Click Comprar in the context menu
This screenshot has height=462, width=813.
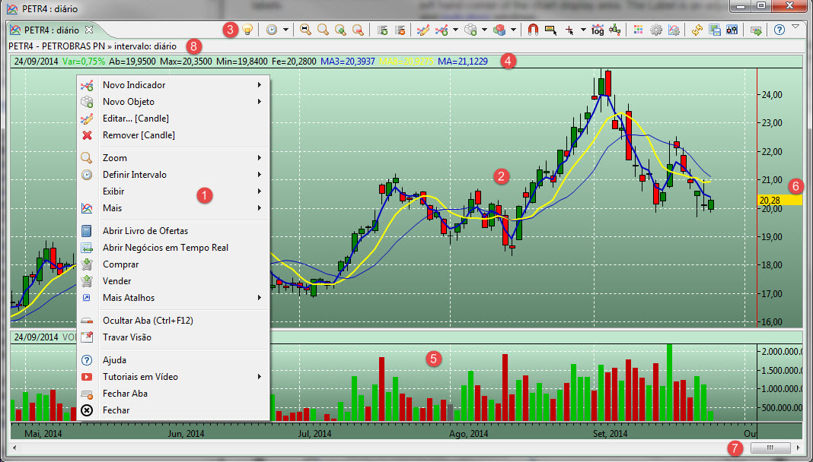pos(174,264)
